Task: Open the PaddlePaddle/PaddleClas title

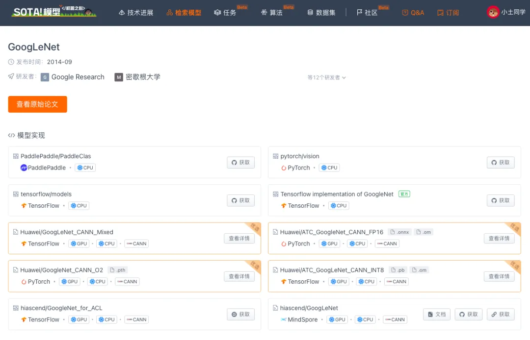Action: [56, 156]
